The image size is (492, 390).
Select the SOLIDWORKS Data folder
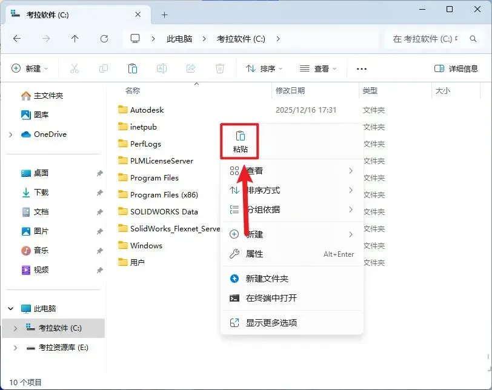pos(158,211)
